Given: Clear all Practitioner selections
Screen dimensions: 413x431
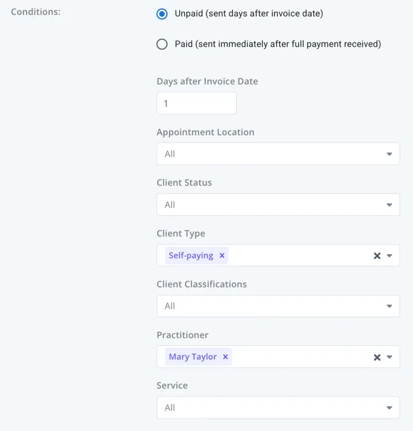Looking at the screenshot, I should point(377,357).
